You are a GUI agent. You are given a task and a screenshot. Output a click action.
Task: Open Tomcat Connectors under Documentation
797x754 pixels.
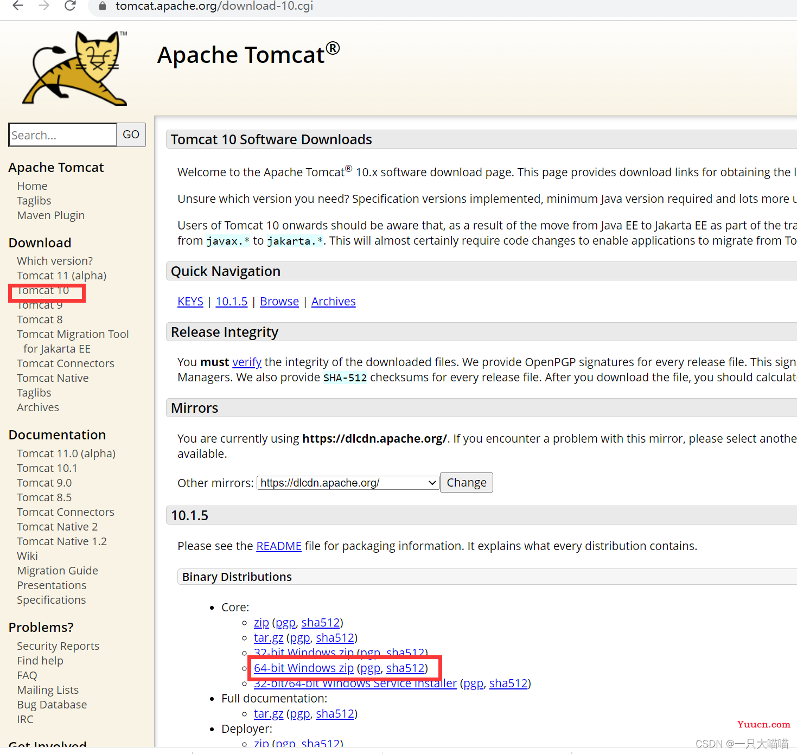click(66, 512)
